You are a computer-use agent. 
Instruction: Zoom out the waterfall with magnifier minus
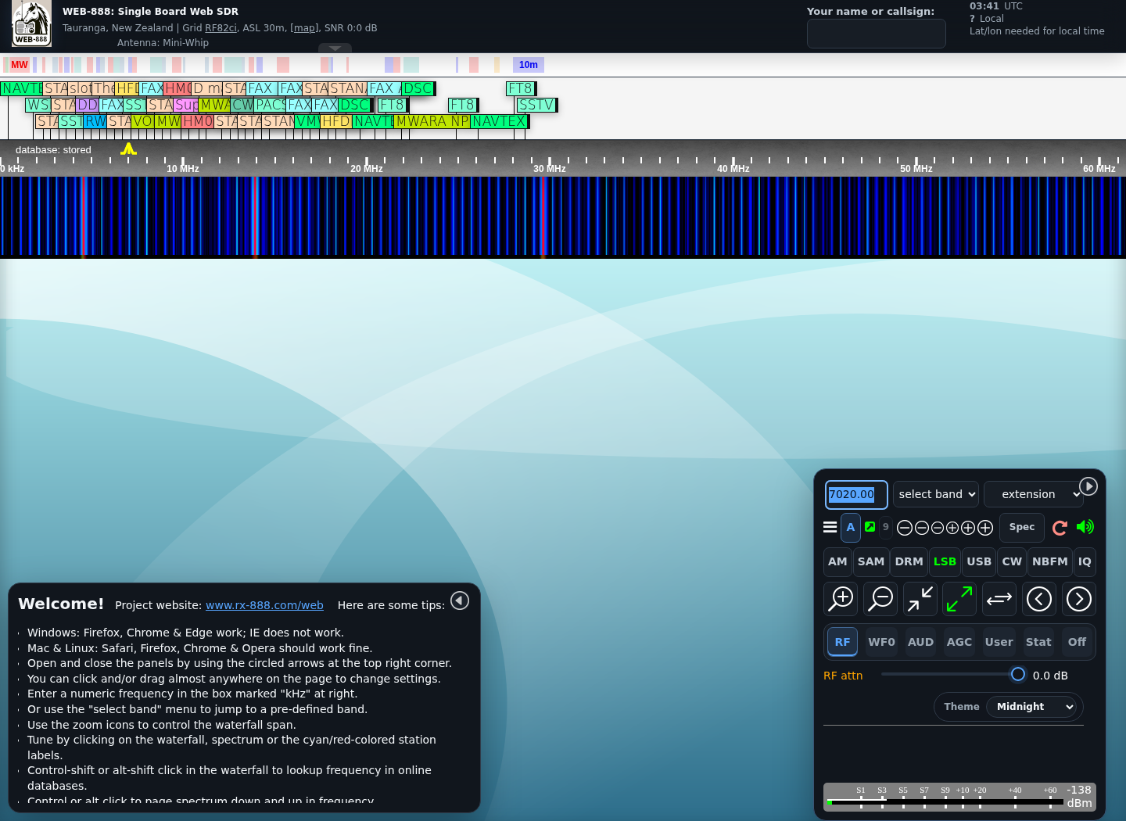[880, 599]
